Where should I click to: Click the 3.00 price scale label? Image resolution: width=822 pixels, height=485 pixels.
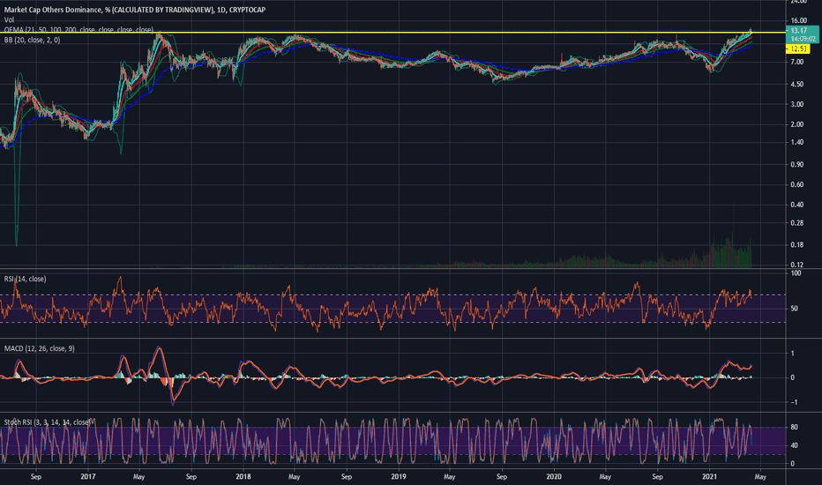click(796, 104)
